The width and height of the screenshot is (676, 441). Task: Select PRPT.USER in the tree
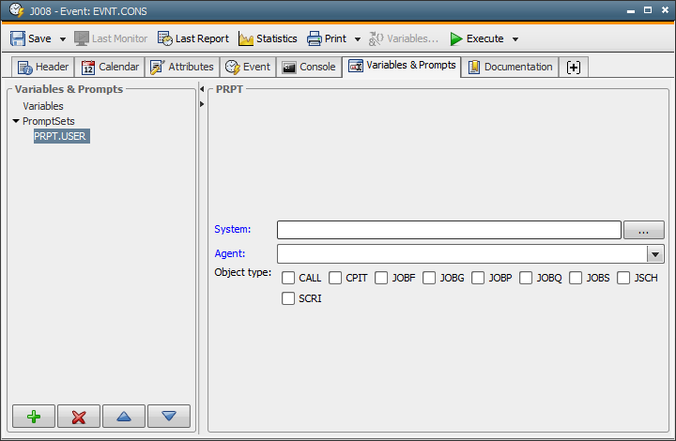[x=61, y=136]
